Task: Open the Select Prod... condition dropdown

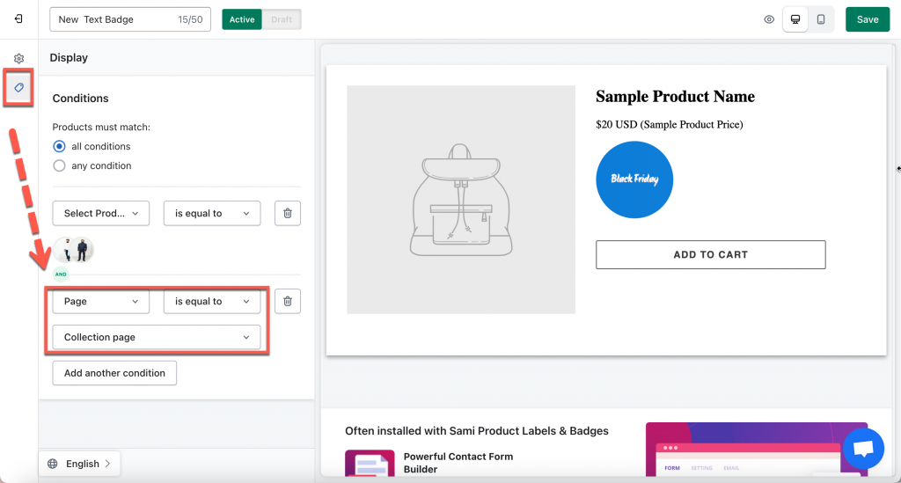Action: click(101, 213)
